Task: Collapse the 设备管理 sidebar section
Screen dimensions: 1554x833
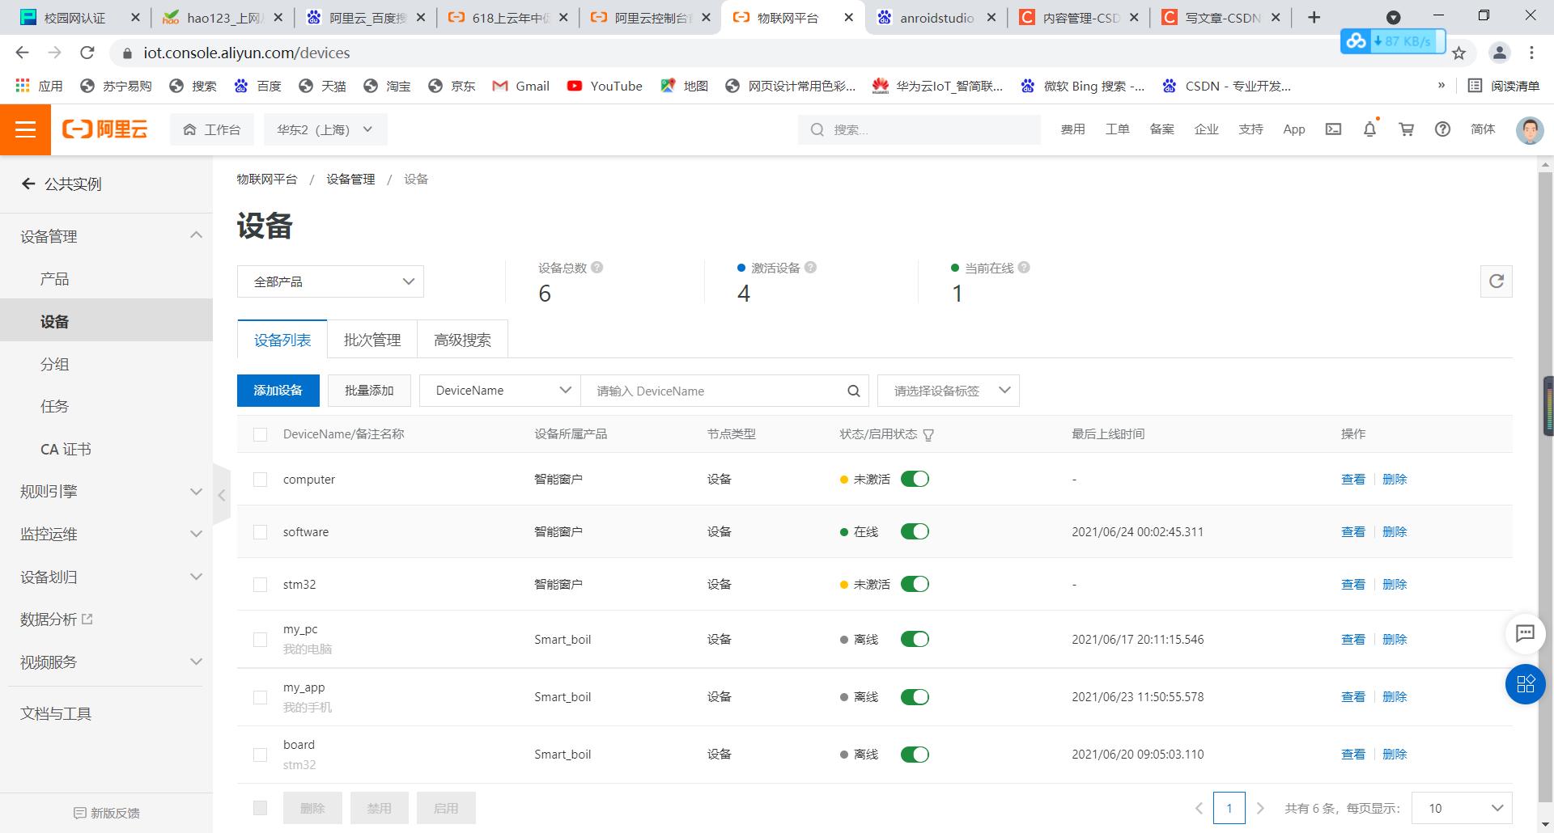Action: coord(106,236)
